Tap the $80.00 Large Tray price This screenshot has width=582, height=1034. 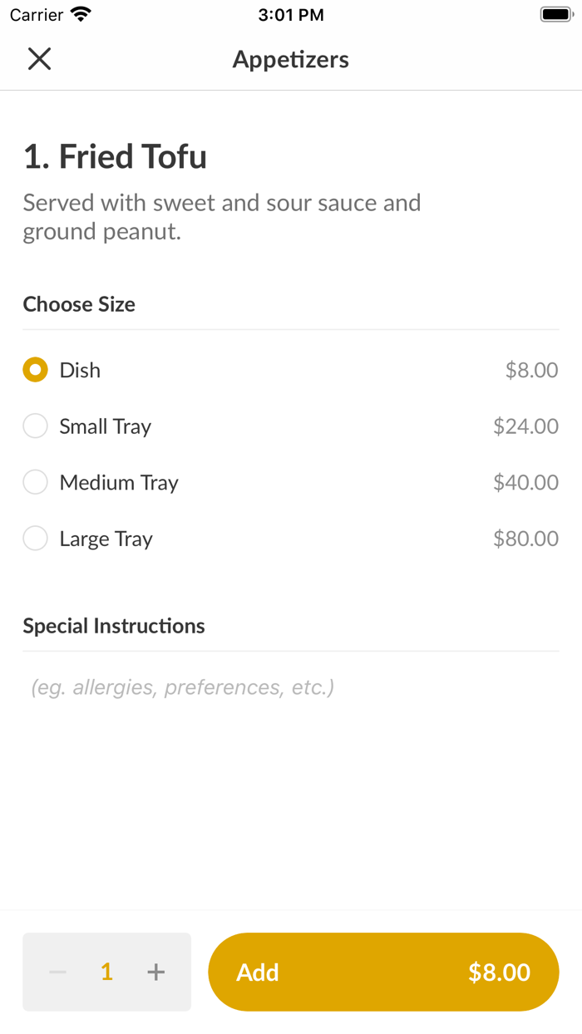(x=525, y=539)
